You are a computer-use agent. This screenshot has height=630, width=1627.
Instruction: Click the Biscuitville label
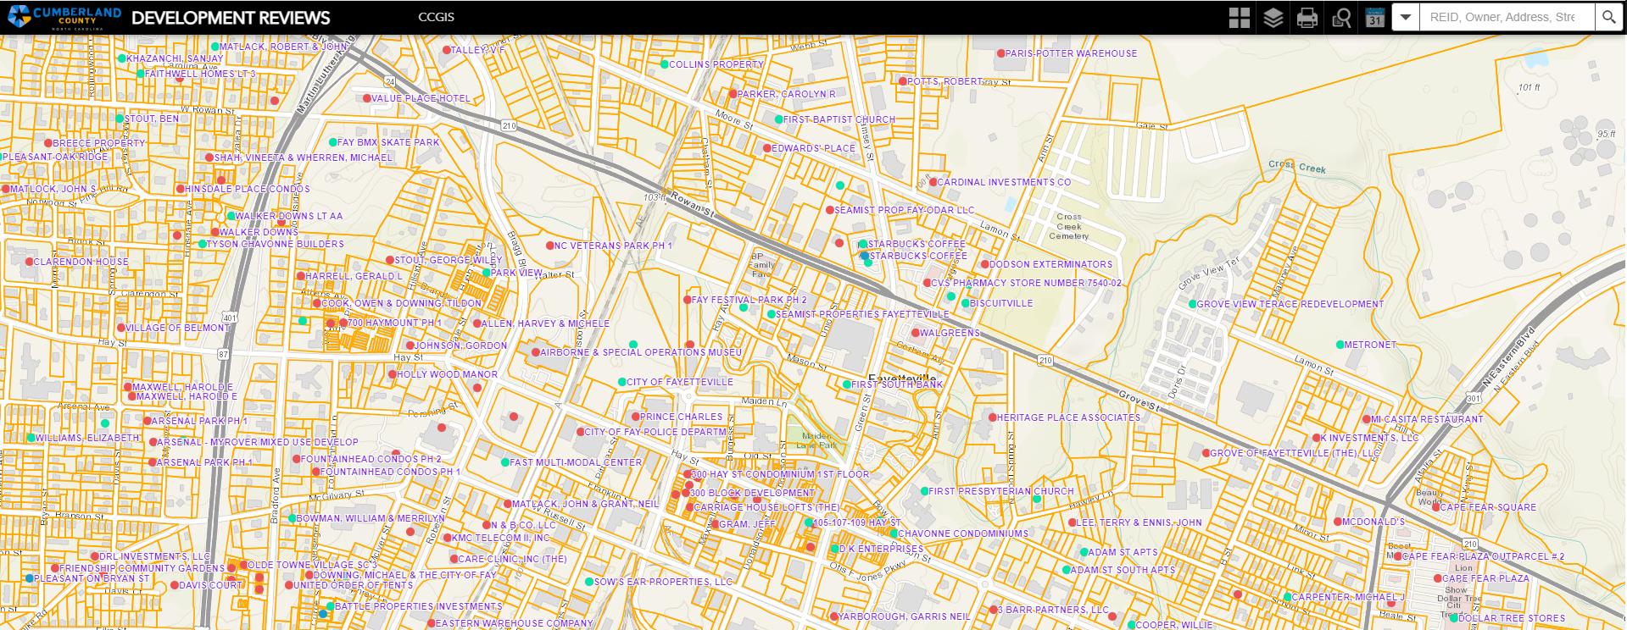point(1001,303)
